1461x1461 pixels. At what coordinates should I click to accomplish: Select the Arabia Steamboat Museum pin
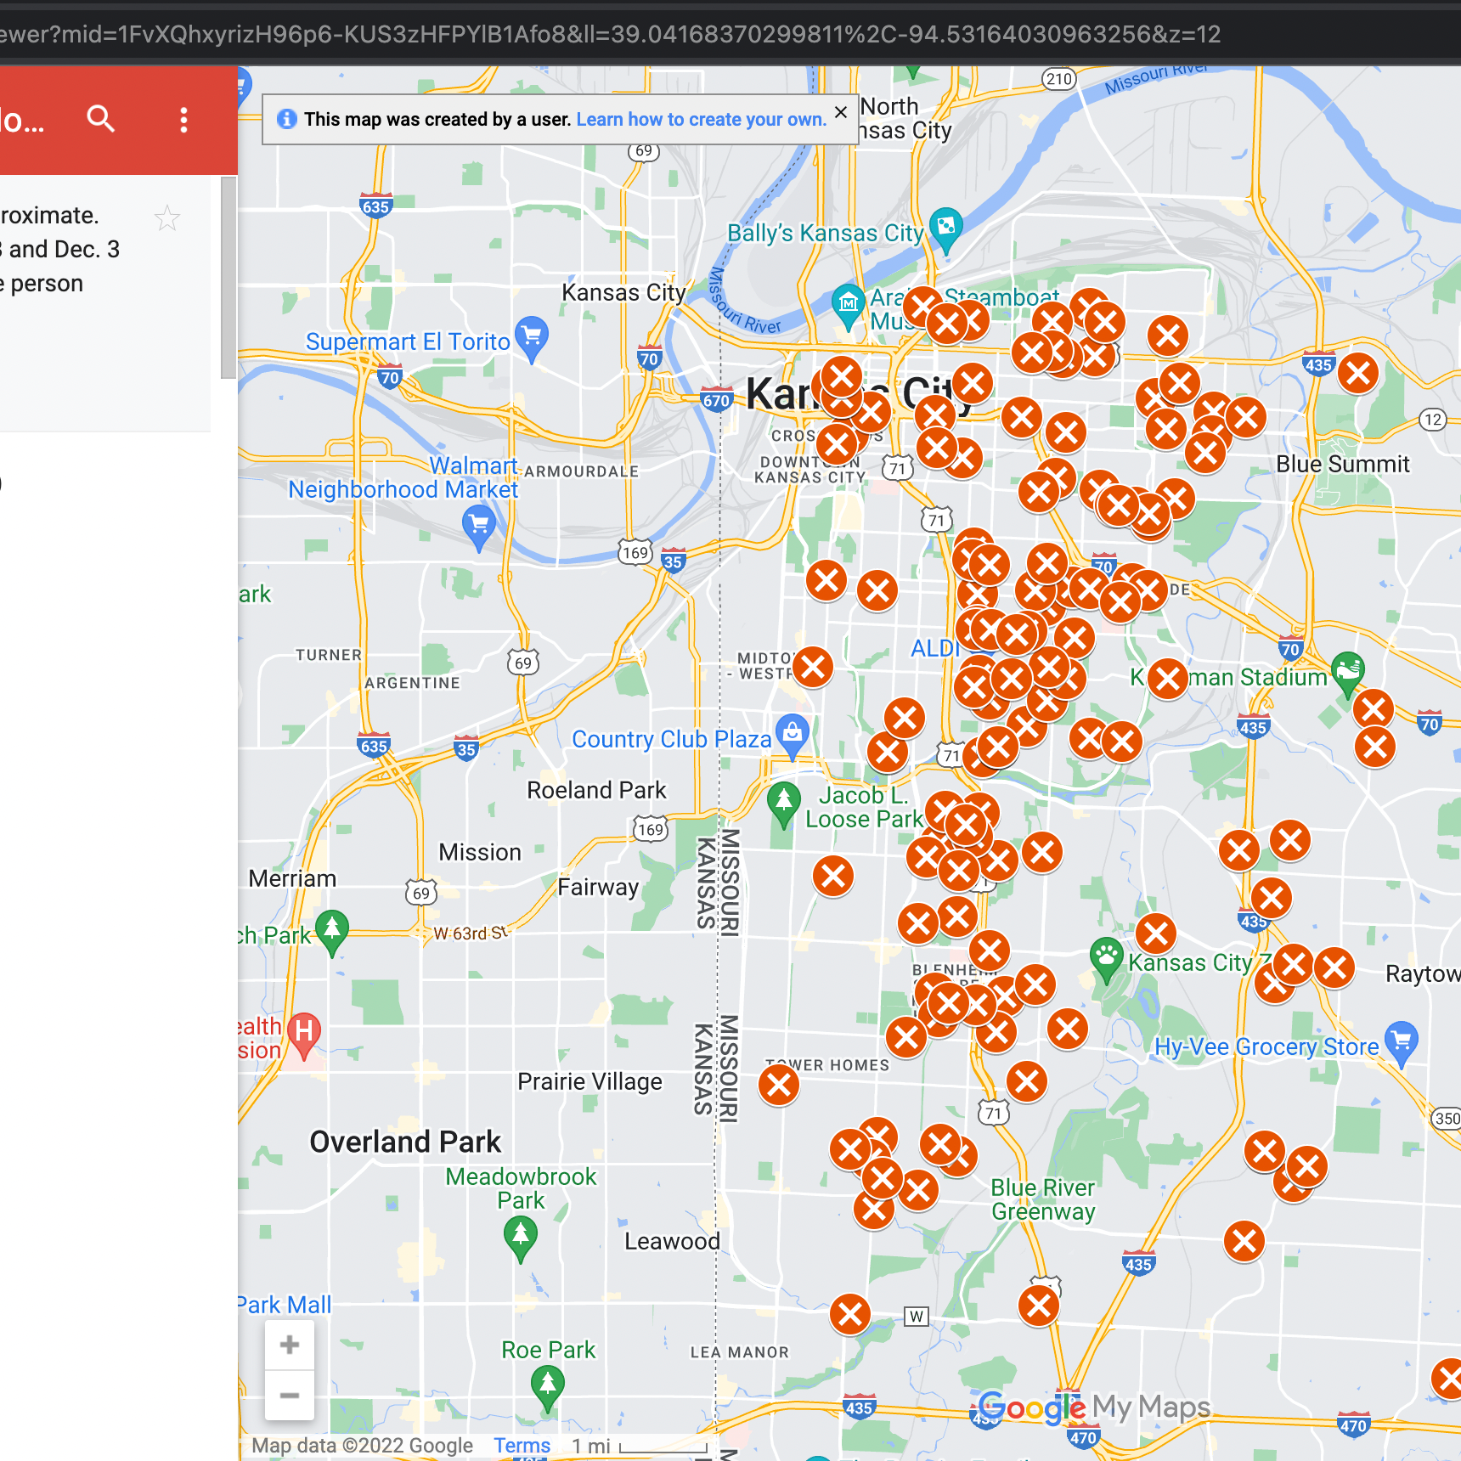[x=848, y=306]
